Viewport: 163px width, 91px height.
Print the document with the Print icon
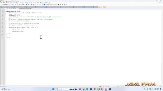13,5
